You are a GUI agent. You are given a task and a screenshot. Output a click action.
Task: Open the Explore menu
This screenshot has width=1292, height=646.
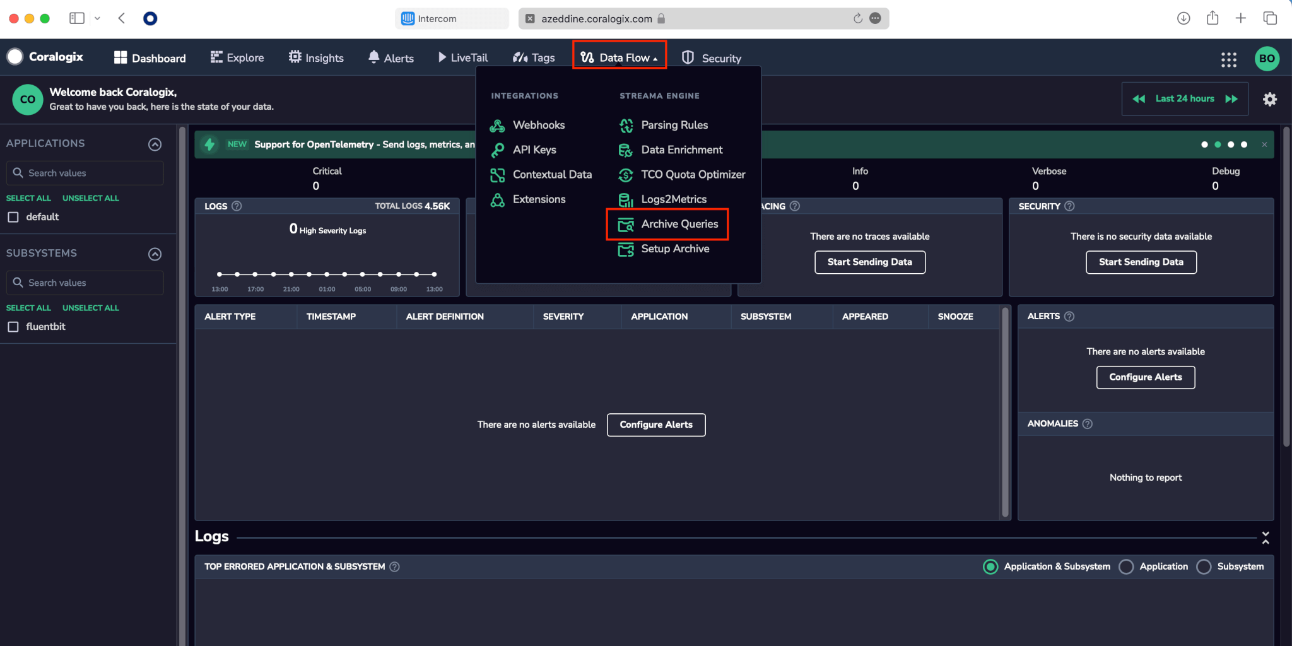pos(237,57)
